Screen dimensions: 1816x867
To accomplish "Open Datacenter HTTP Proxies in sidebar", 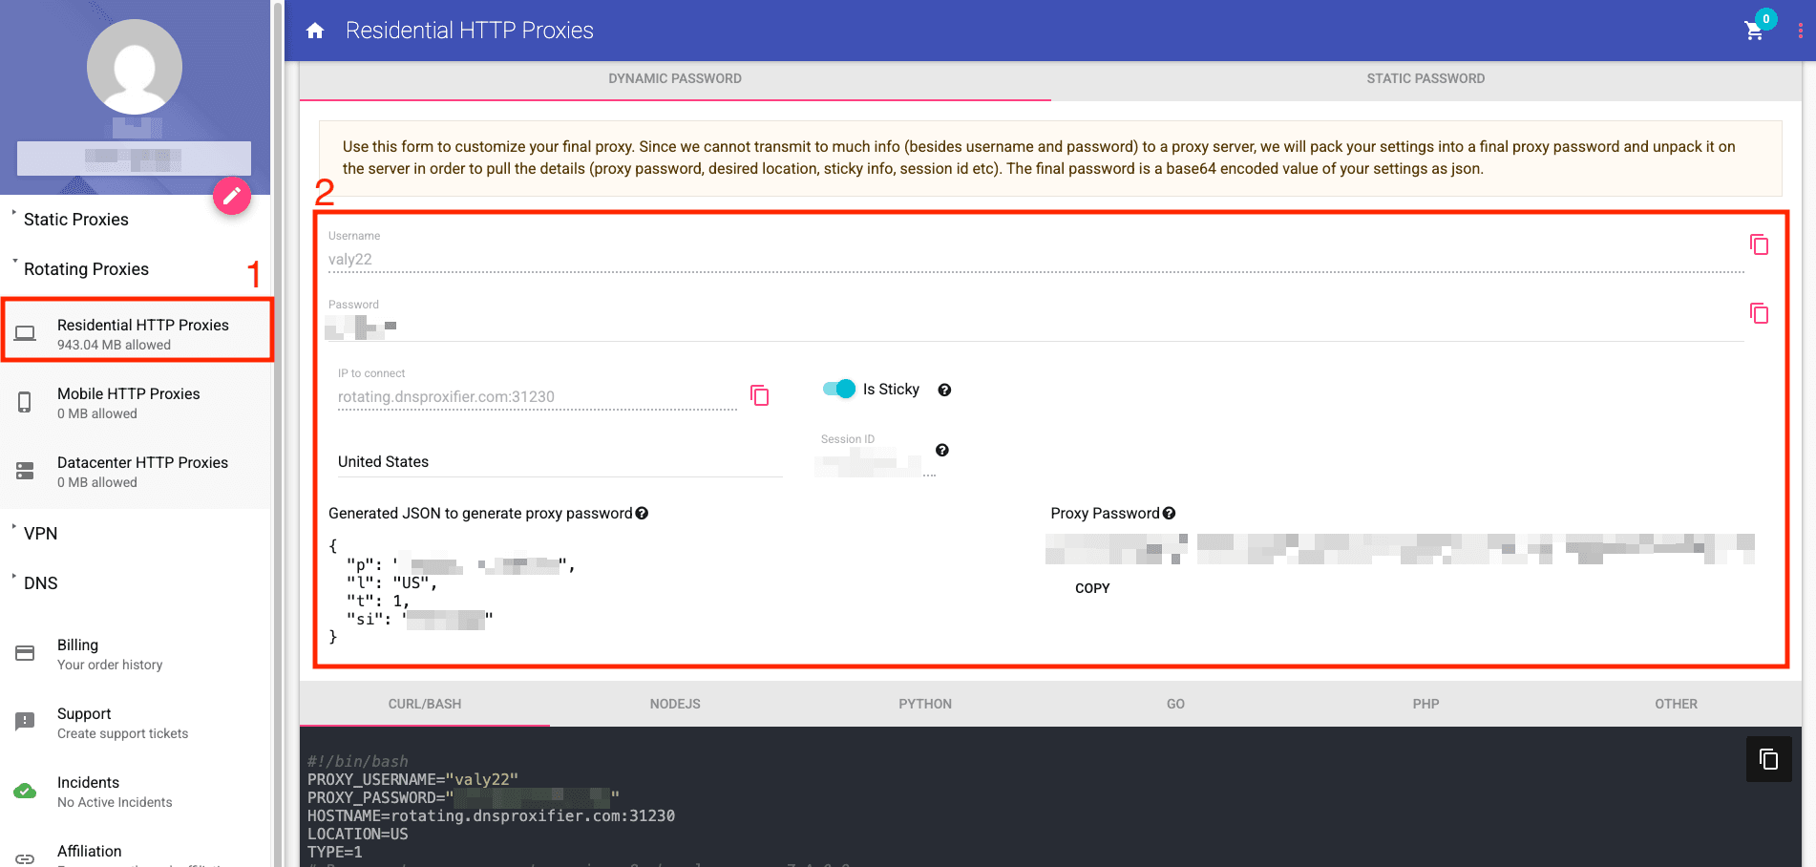I will [x=136, y=471].
